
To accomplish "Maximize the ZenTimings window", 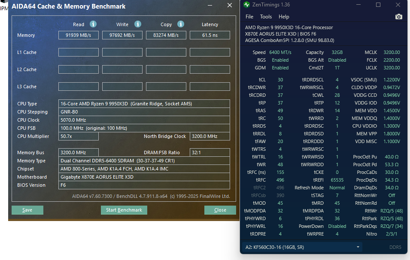I will (x=378, y=5).
